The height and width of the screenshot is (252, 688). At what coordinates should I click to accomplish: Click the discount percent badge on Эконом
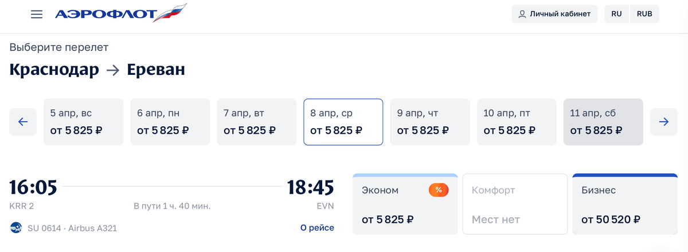pyautogui.click(x=438, y=190)
